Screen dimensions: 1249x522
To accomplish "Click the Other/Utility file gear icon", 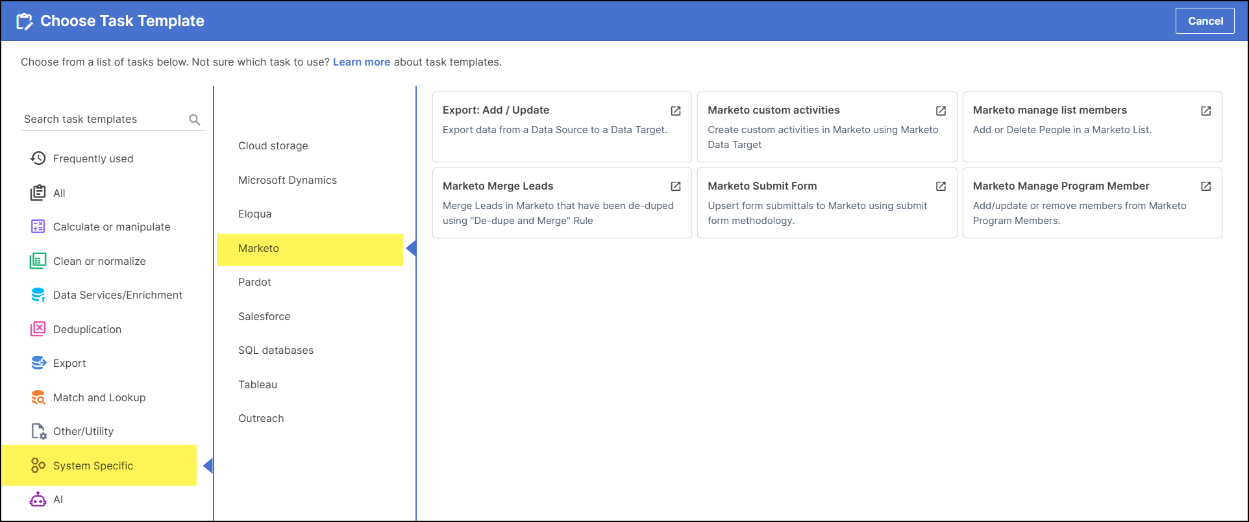I will point(38,431).
